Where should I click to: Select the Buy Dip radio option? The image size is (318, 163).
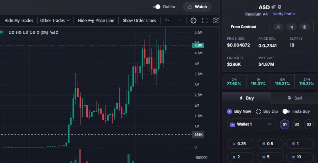pos(267,111)
